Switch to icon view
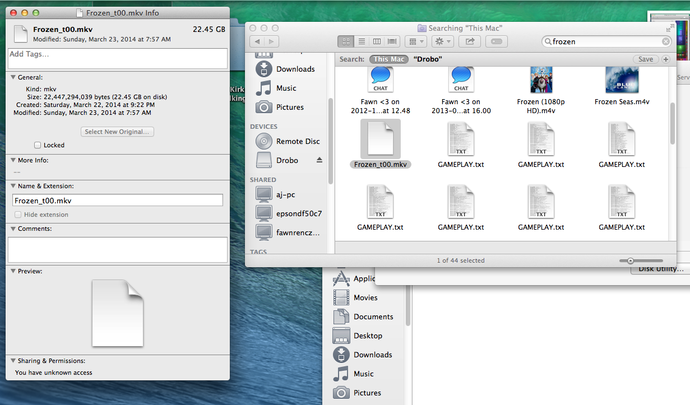 pos(346,41)
